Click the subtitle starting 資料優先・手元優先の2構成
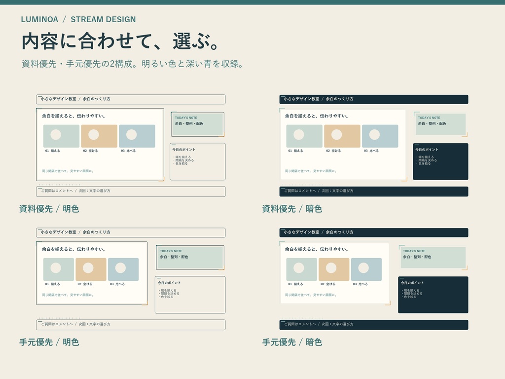Screen dimensions: 505x379 [132, 64]
